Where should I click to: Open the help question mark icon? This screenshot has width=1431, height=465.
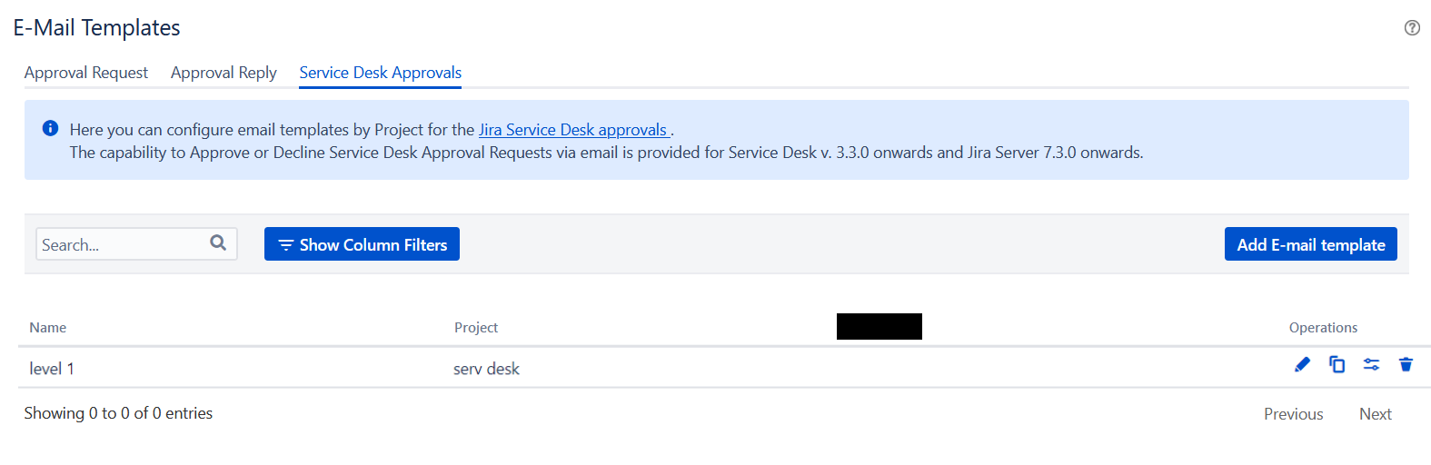click(1412, 27)
